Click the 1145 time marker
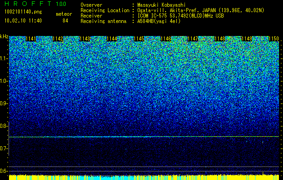283x180 pixels. tap(139, 39)
